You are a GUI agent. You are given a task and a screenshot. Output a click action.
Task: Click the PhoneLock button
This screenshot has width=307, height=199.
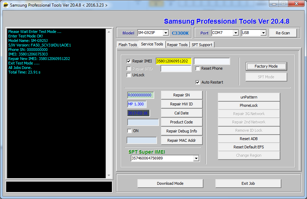point(249,105)
